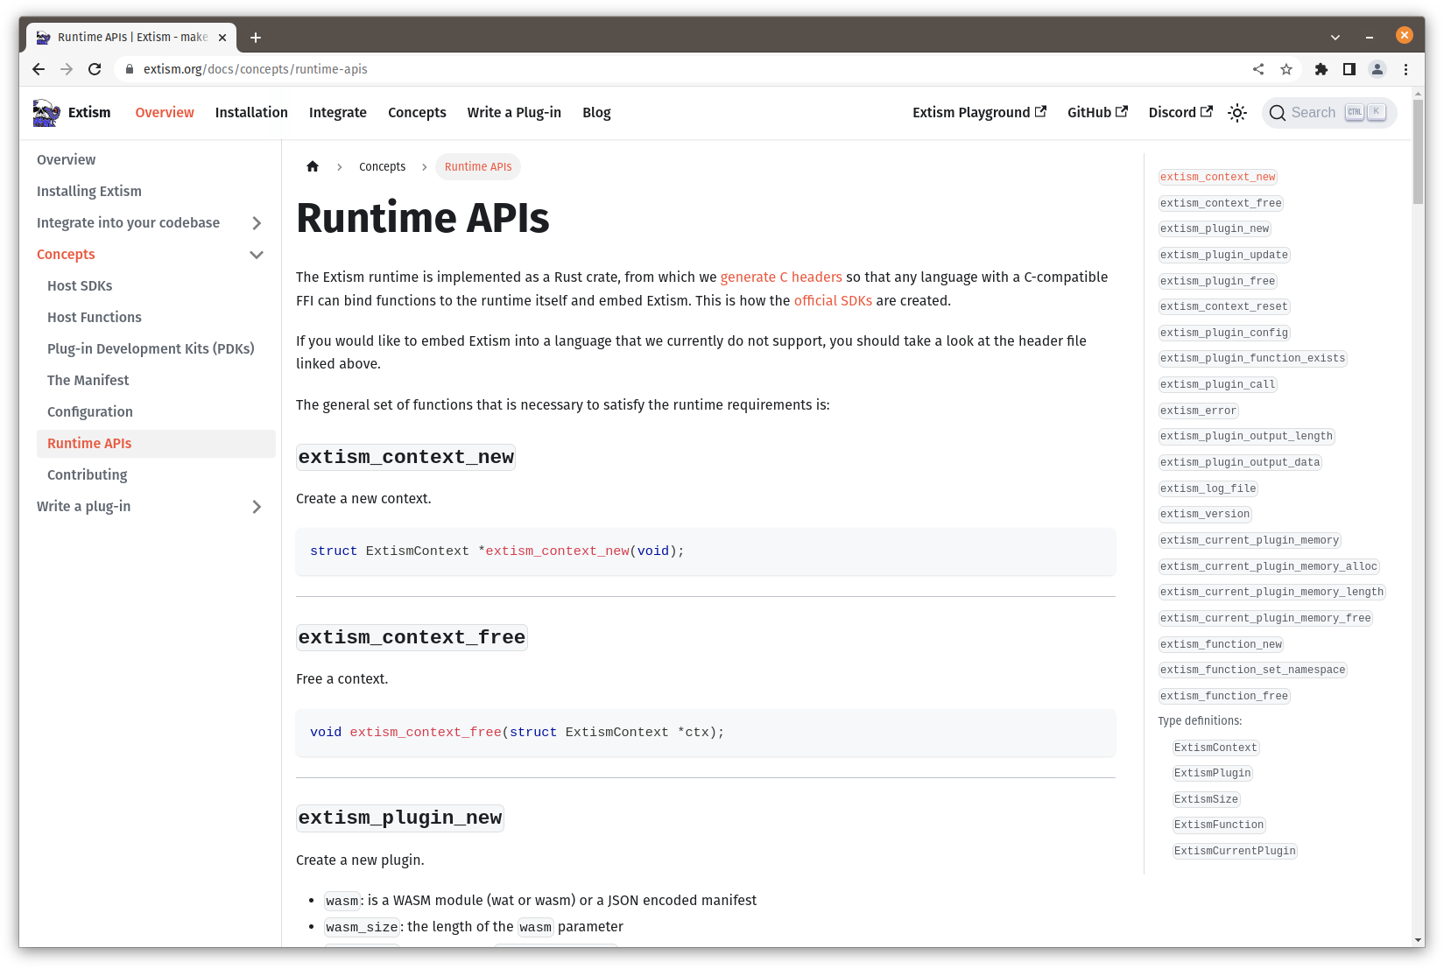Expand Integrate into your codebase section
This screenshot has width=1444, height=969.
click(257, 223)
